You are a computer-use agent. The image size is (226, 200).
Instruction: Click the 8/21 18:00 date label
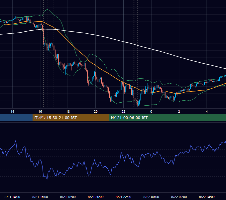[x=68, y=197]
